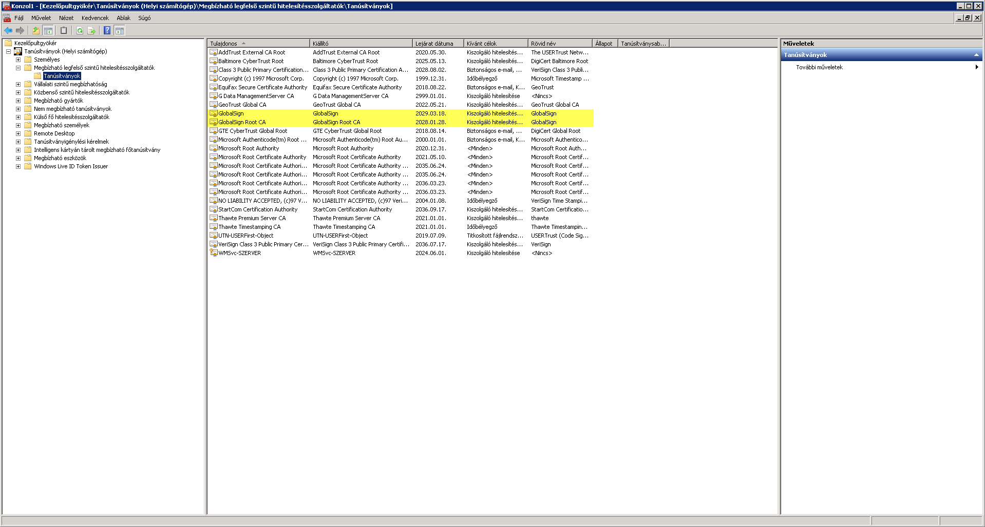This screenshot has height=527, width=985.
Task: Toggle the console tree pane icon
Action: (48, 31)
